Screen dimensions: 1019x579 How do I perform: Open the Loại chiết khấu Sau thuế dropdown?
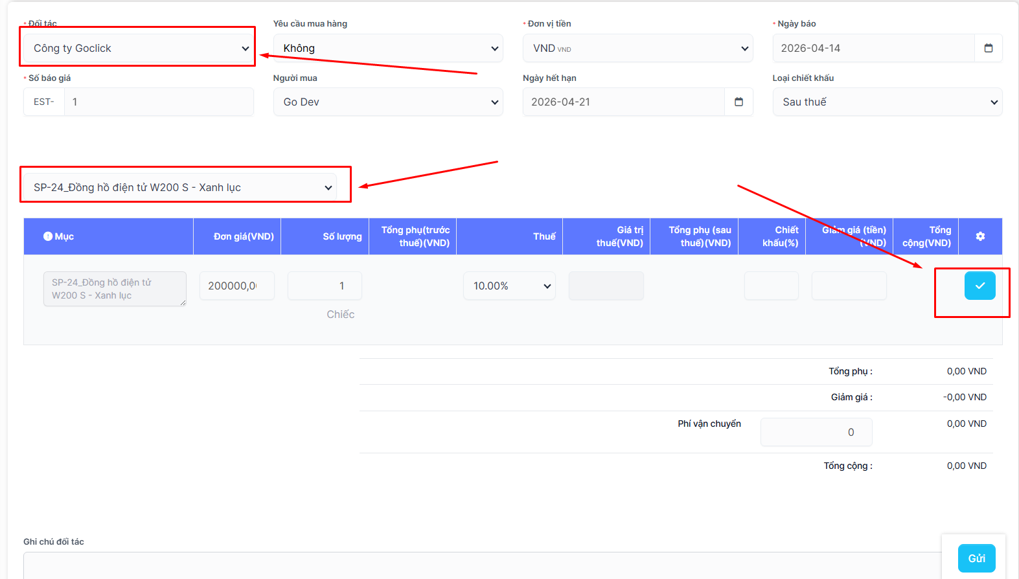887,102
